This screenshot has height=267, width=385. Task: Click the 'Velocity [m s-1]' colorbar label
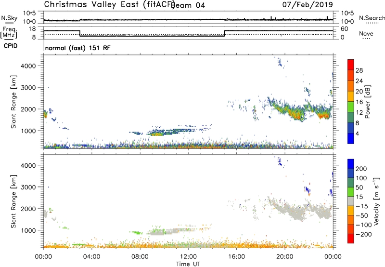click(376, 201)
